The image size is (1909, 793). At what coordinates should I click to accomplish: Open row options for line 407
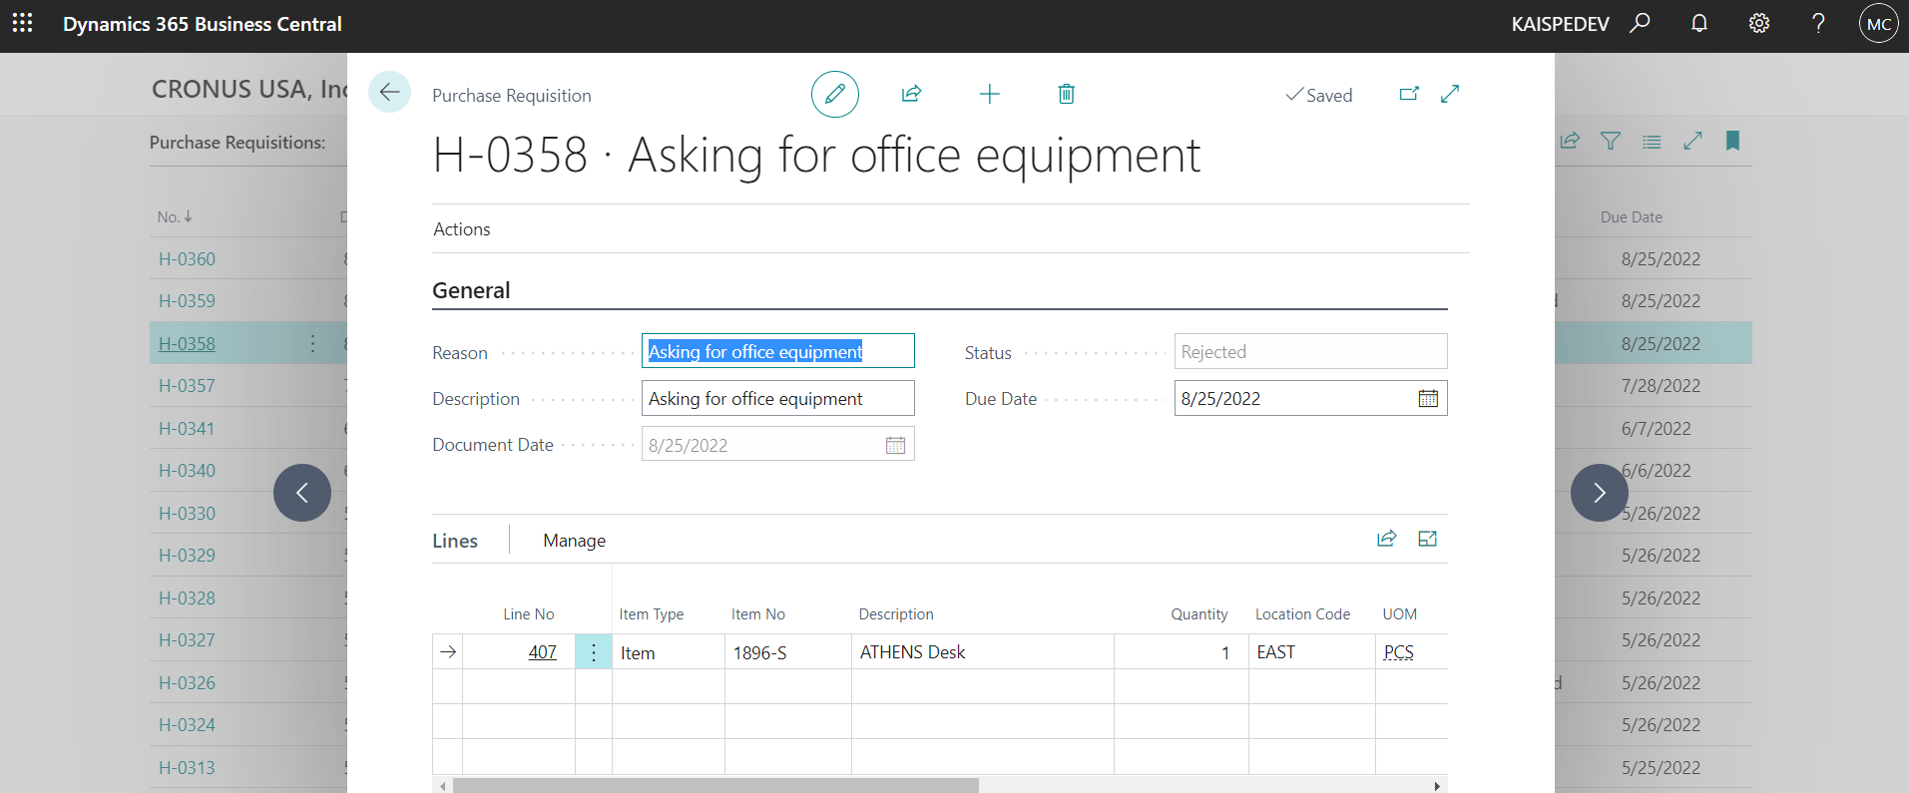(x=594, y=652)
